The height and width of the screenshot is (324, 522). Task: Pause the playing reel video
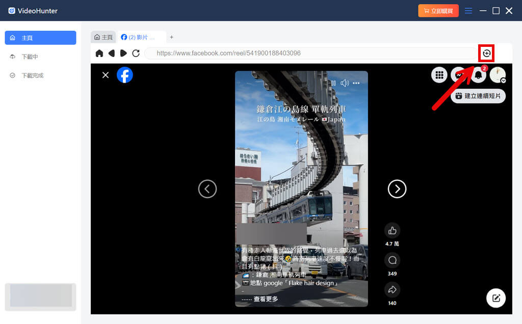[x=334, y=83]
